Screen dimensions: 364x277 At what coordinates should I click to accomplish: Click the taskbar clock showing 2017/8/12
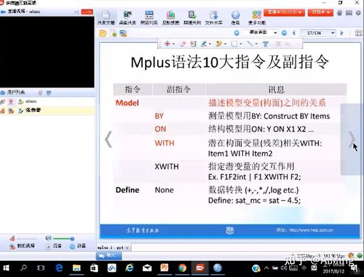(x=333, y=268)
